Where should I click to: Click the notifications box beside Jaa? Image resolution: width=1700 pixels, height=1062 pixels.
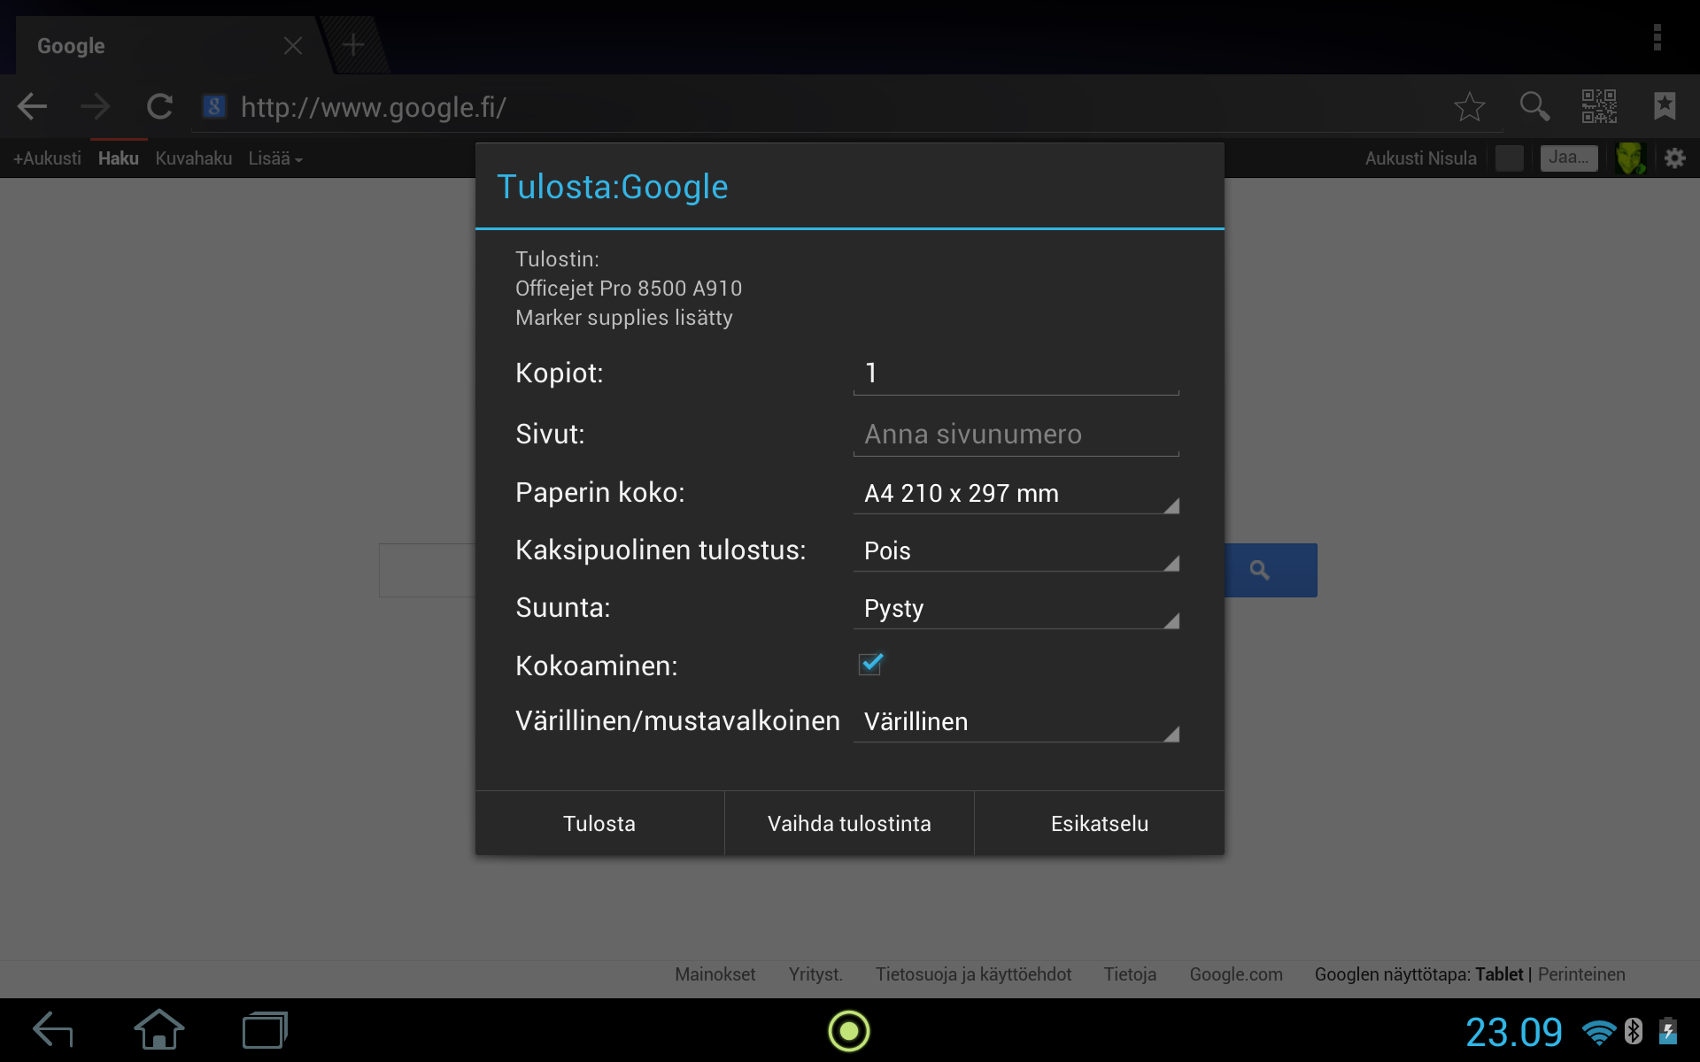[1510, 158]
